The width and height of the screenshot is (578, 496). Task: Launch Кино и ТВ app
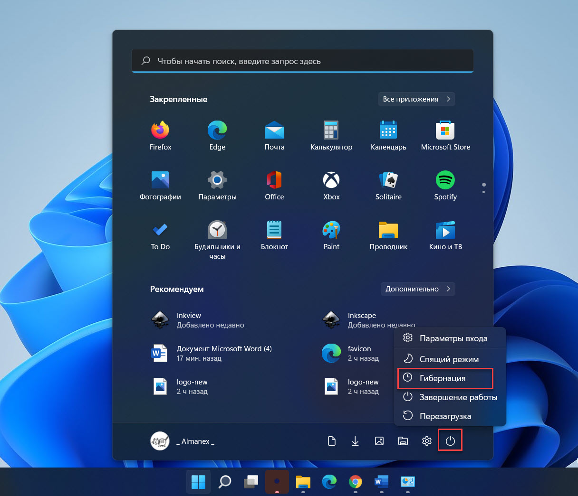click(445, 236)
